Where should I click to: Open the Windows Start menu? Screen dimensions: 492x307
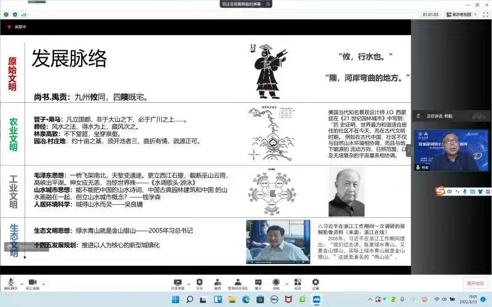(175, 300)
